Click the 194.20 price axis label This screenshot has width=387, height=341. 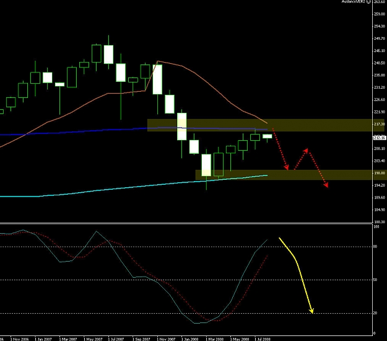(x=380, y=185)
